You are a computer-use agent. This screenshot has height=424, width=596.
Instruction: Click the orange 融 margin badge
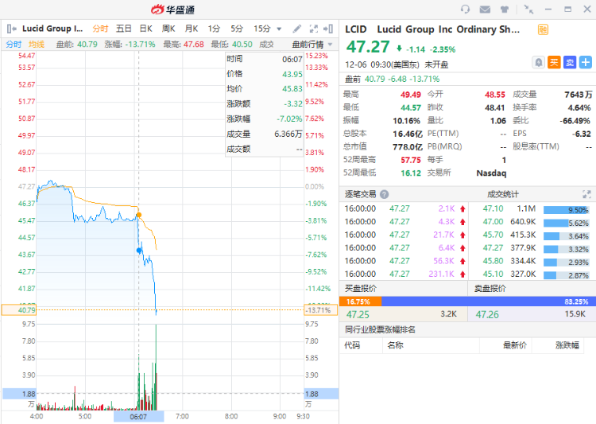pos(544,29)
